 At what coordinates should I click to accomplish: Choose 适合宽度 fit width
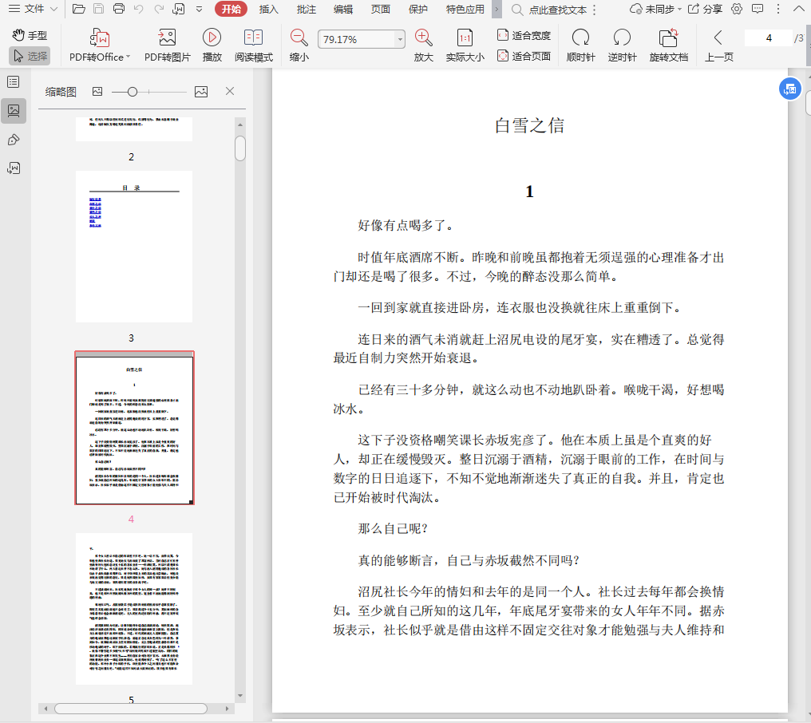[524, 35]
